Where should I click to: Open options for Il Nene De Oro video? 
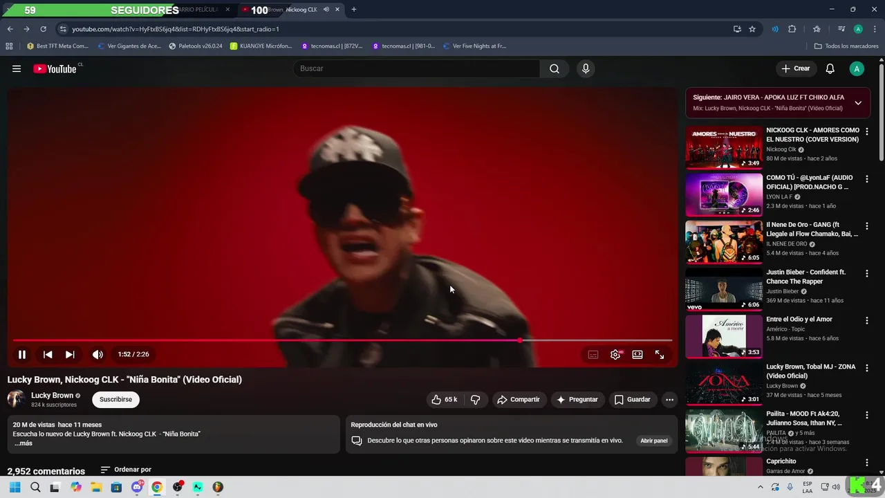pos(866,226)
